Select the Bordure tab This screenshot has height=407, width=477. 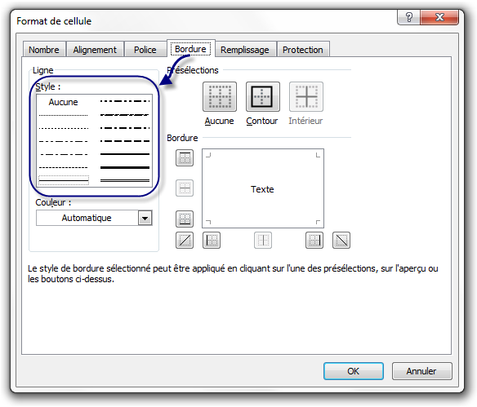click(x=191, y=49)
